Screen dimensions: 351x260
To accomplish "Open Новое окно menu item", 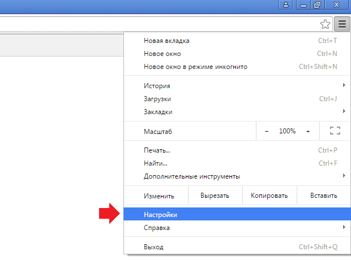I will (237, 54).
